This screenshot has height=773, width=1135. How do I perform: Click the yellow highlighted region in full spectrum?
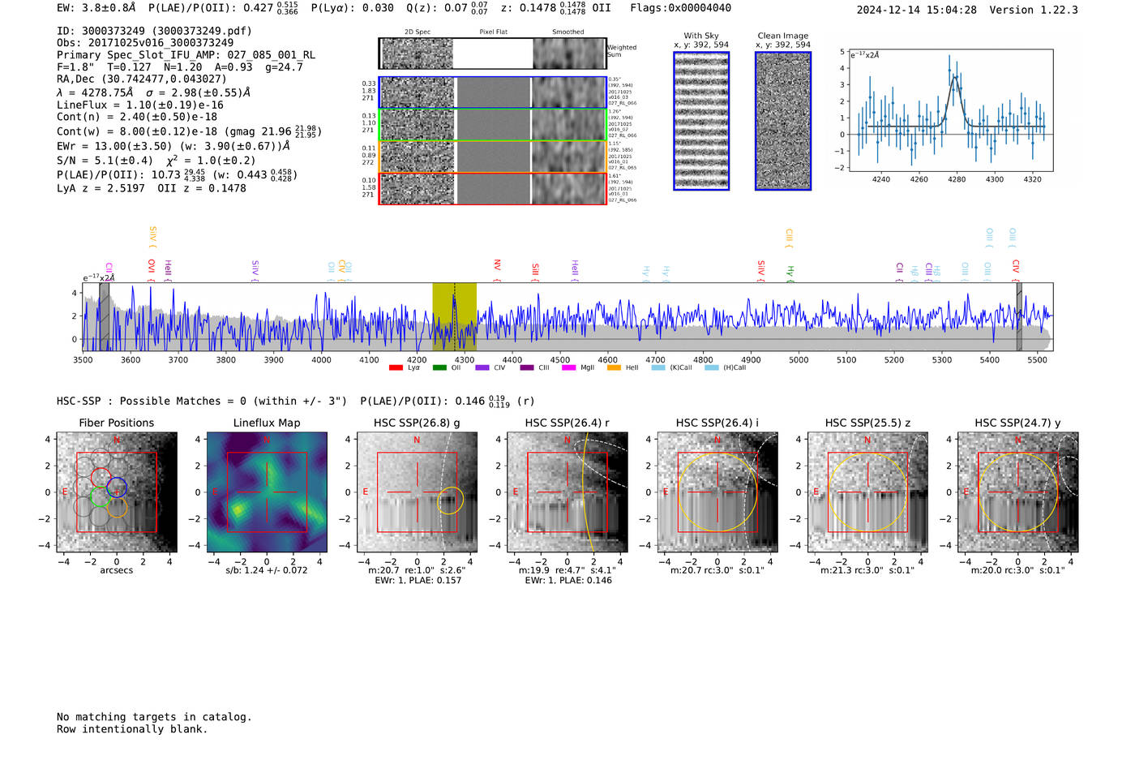(454, 317)
